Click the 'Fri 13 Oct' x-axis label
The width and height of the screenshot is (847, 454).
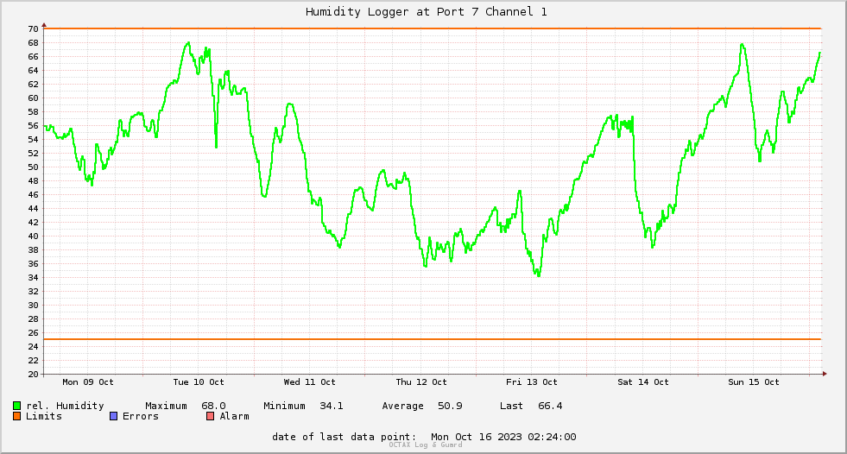click(532, 382)
